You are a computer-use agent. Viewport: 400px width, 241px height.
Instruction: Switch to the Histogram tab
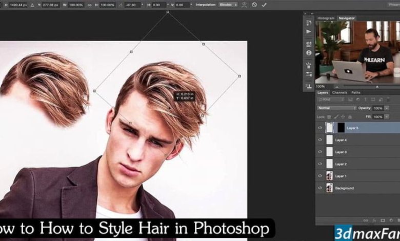[x=326, y=18]
